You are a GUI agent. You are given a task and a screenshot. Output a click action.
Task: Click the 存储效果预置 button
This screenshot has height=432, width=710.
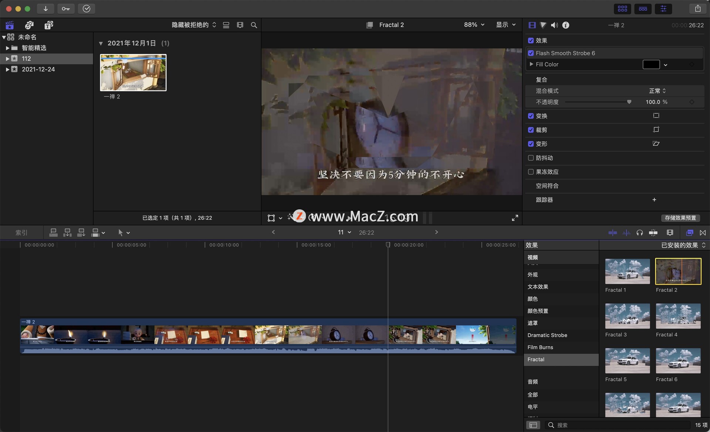click(x=680, y=218)
